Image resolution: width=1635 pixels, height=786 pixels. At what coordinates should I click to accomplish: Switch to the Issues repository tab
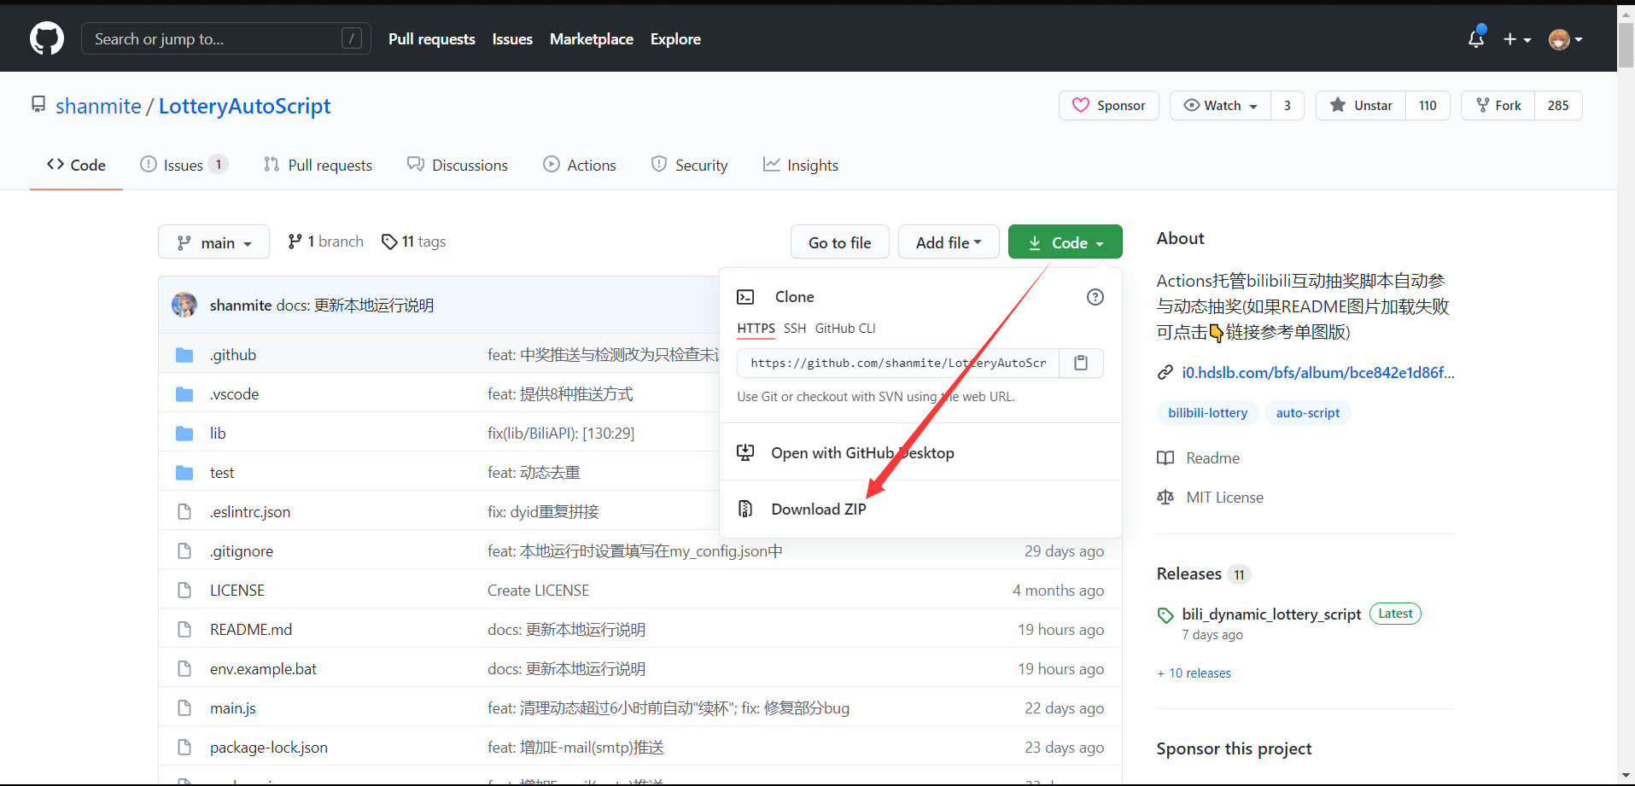(x=184, y=165)
